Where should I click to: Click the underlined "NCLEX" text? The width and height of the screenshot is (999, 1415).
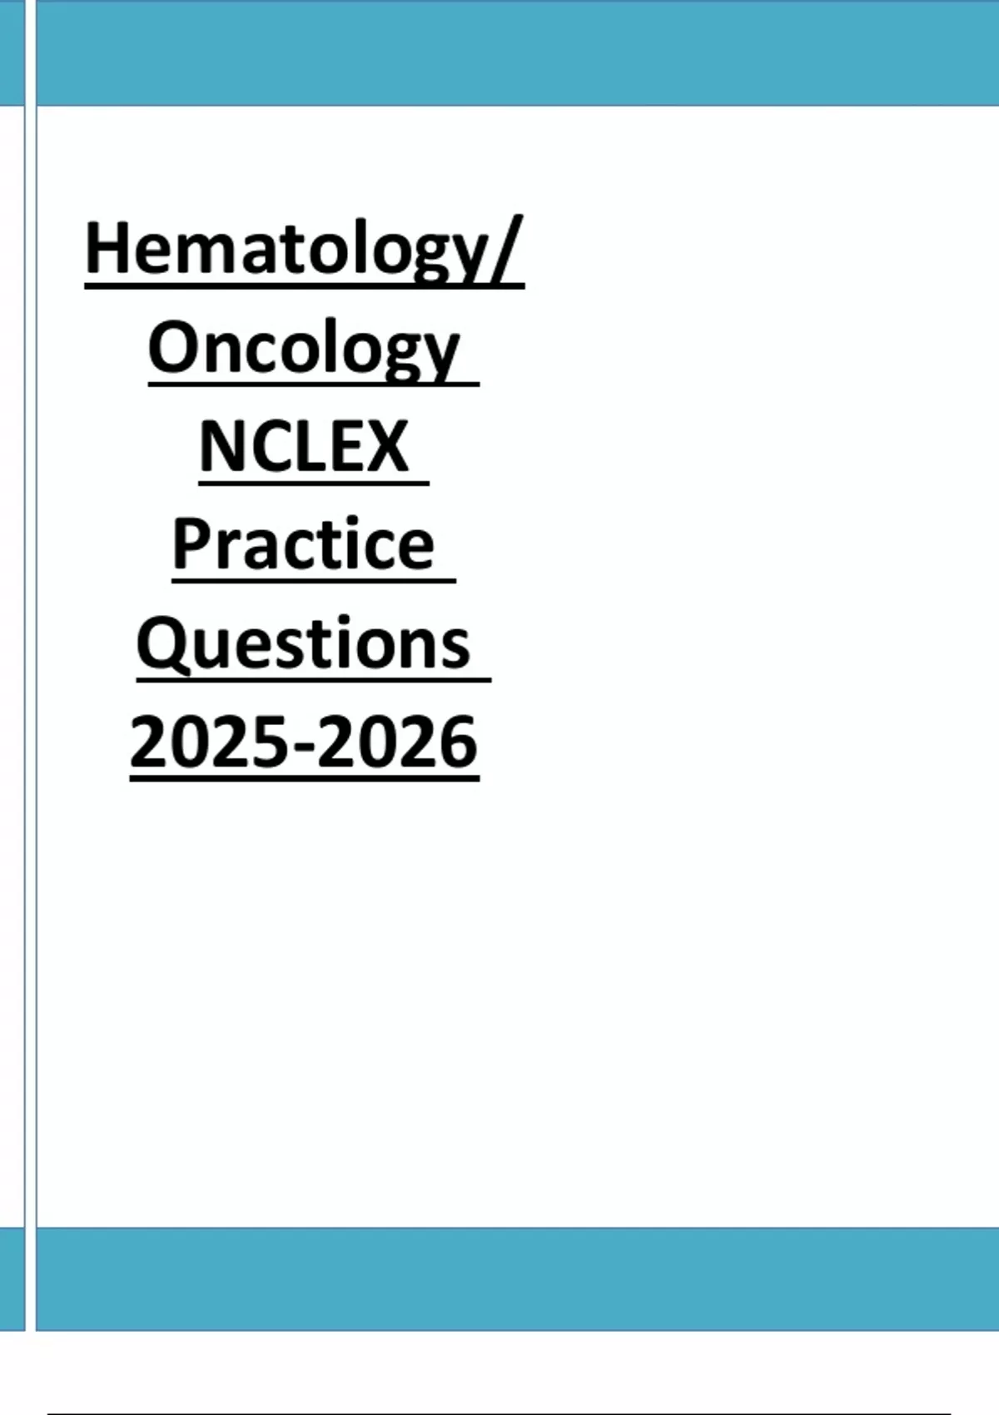304,447
